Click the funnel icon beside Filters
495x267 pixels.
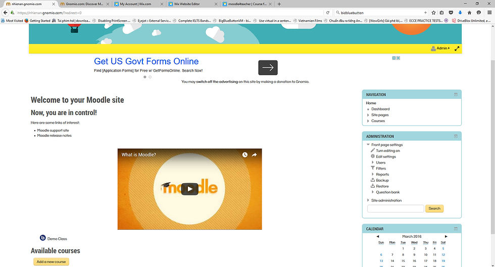373,168
